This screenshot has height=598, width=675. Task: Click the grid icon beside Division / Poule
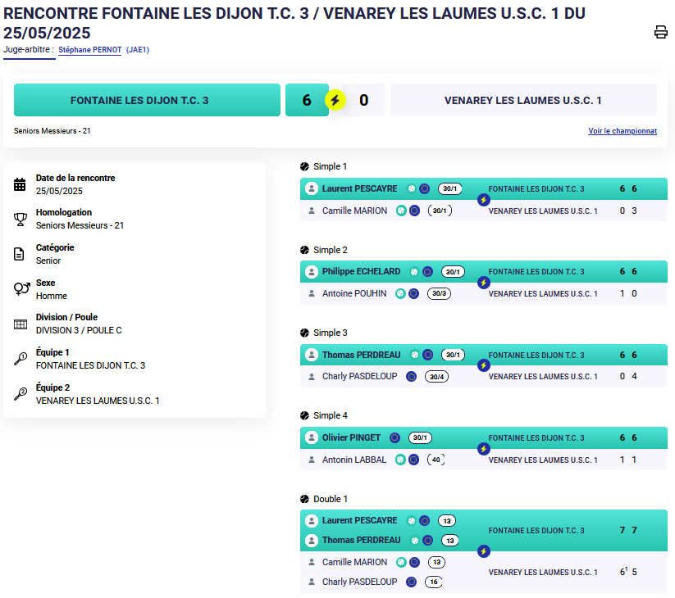[21, 324]
